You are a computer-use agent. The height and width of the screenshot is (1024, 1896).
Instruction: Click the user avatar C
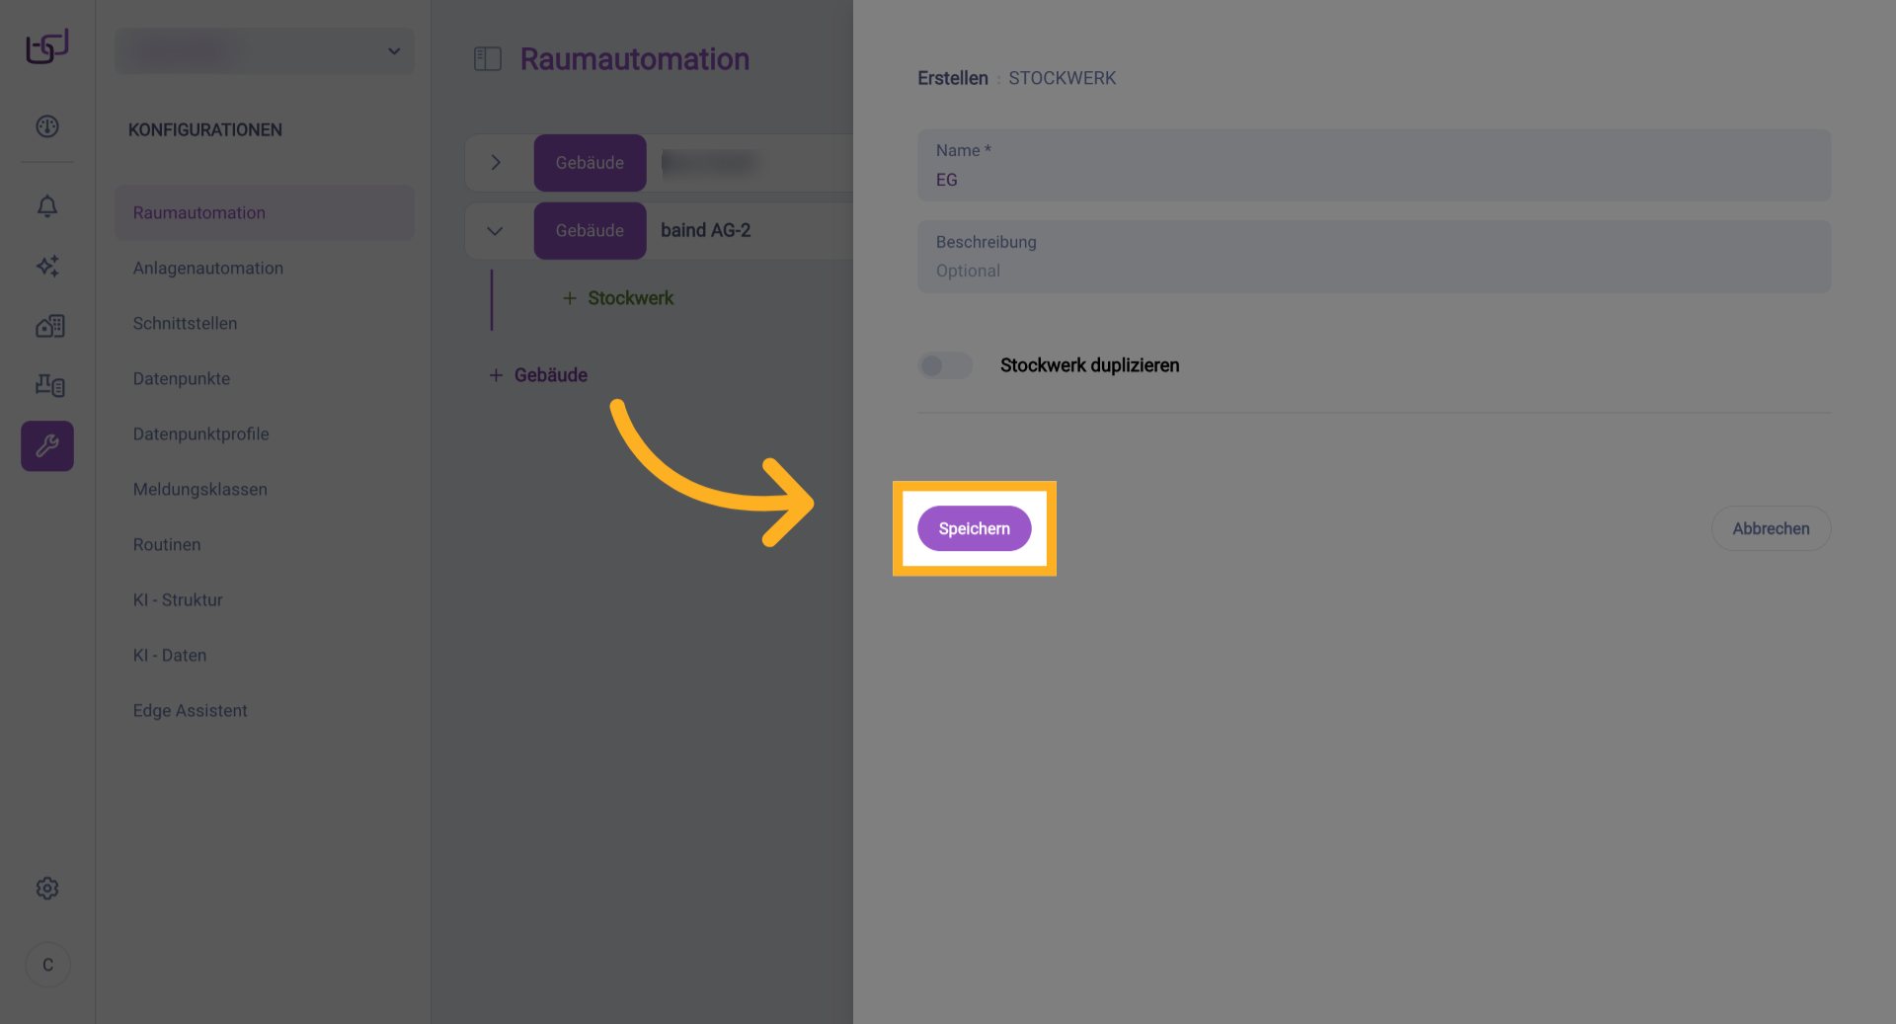coord(47,965)
